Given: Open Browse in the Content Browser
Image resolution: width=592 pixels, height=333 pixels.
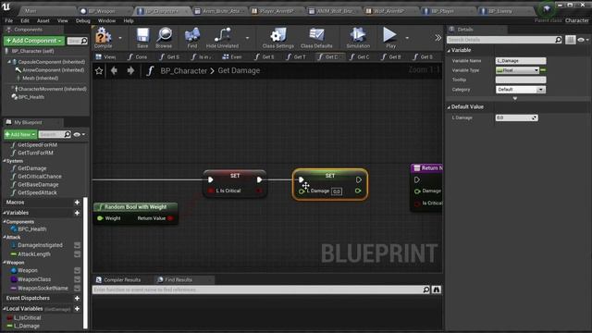Looking at the screenshot, I should click(x=164, y=38).
